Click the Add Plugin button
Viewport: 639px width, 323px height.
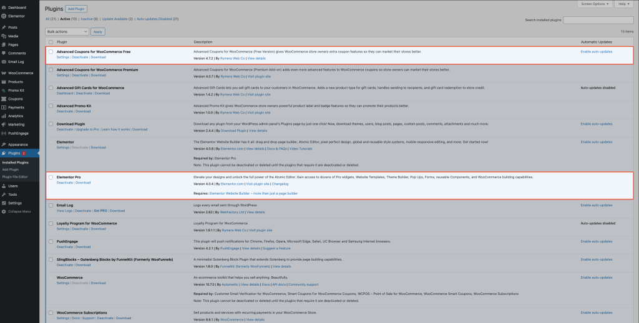(x=76, y=9)
